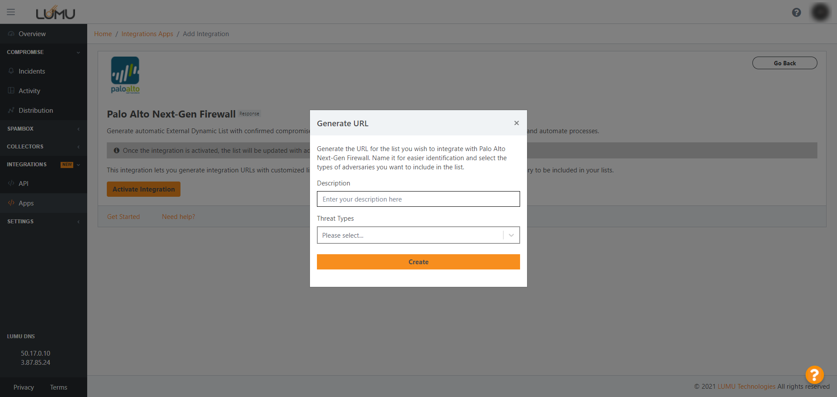Click the help question mark icon in header
The height and width of the screenshot is (397, 837).
(x=796, y=13)
